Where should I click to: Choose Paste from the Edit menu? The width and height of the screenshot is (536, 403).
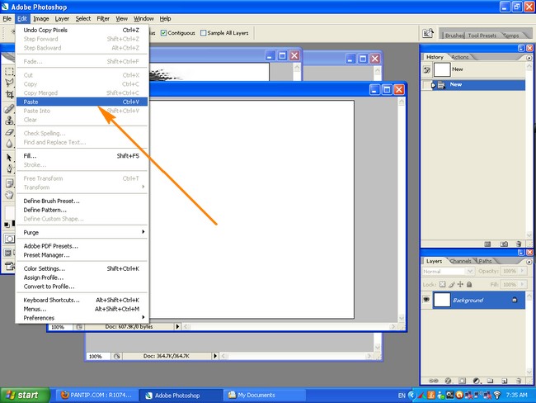82,102
